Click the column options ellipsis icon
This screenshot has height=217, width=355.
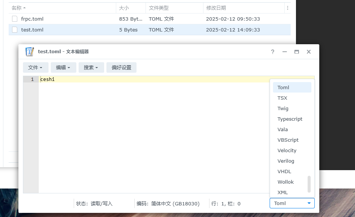(287, 8)
